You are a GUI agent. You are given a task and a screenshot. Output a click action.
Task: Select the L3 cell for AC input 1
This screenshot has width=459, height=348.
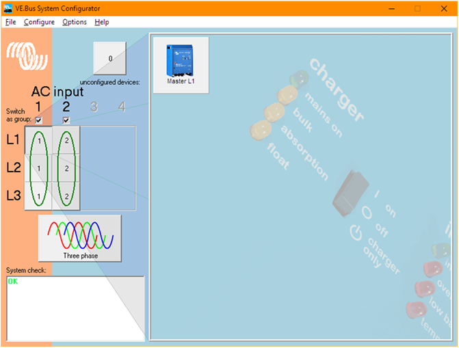(39, 196)
